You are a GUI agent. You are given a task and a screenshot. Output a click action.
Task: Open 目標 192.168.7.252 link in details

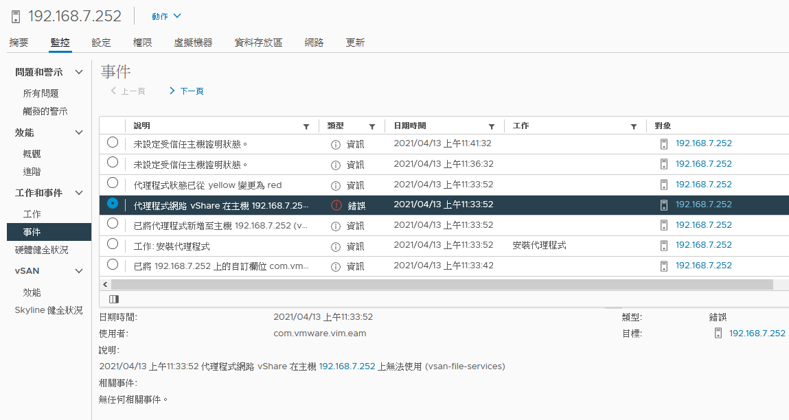tap(757, 333)
